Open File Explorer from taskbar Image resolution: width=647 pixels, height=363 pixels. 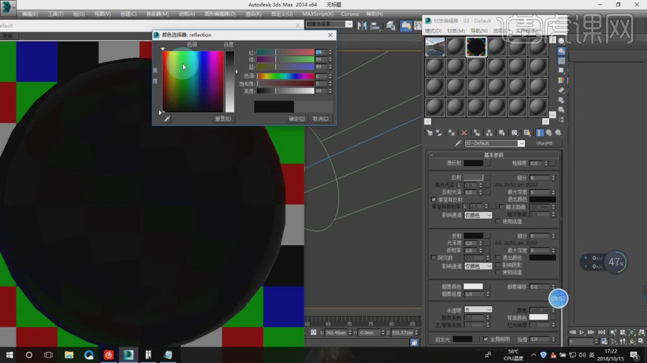coord(69,355)
